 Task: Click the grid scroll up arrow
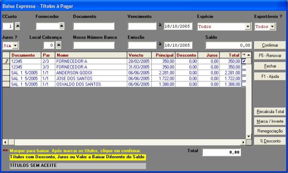248,55
